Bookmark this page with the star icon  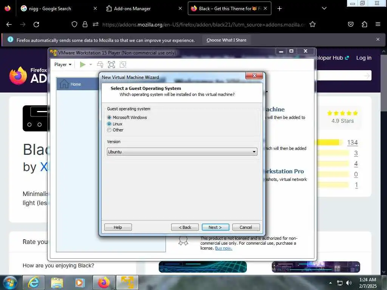click(x=313, y=24)
